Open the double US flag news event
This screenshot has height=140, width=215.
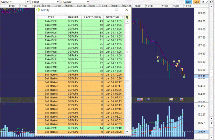[x=140, y=99]
